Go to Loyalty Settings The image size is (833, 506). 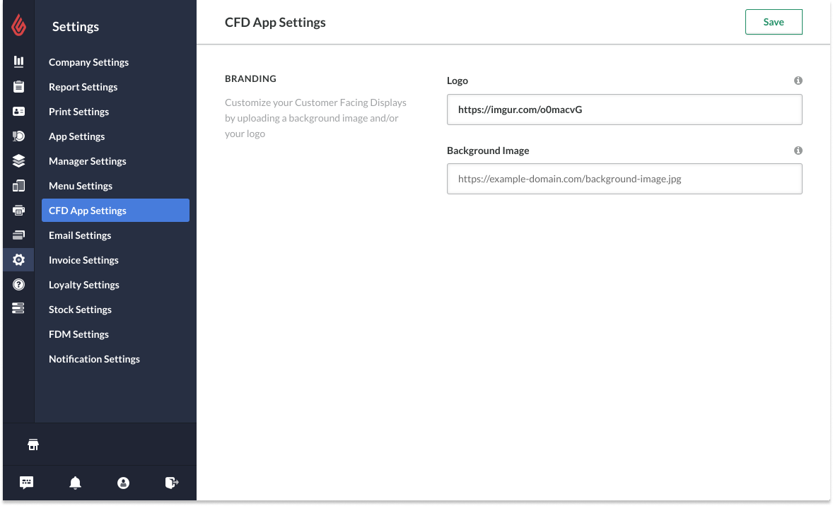(x=83, y=285)
